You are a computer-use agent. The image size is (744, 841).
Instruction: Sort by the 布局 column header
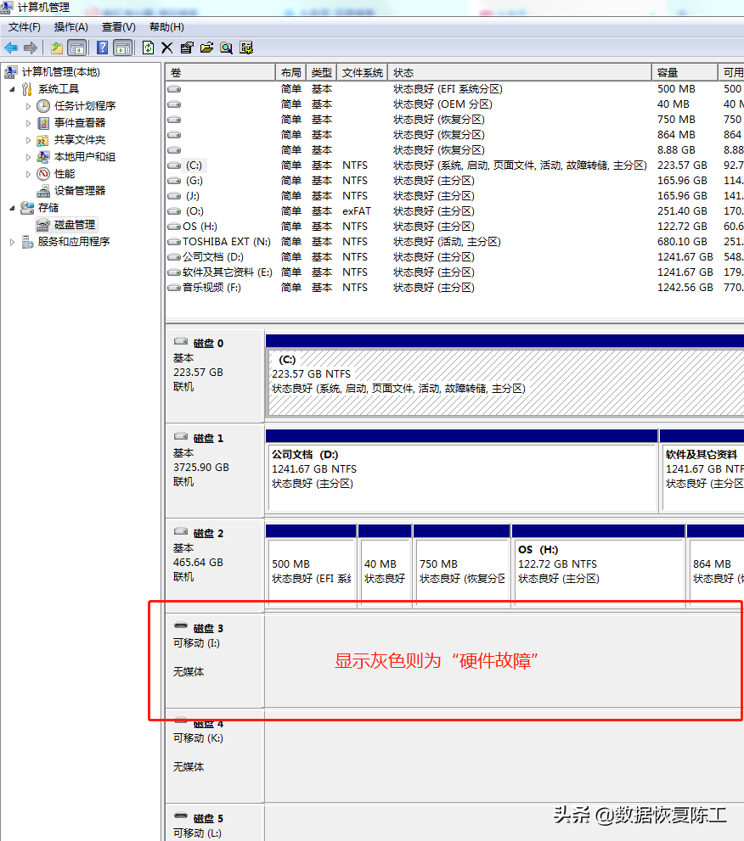click(x=291, y=72)
